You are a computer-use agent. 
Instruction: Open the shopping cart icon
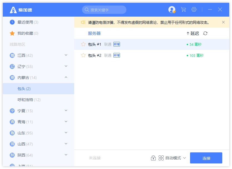(183, 10)
